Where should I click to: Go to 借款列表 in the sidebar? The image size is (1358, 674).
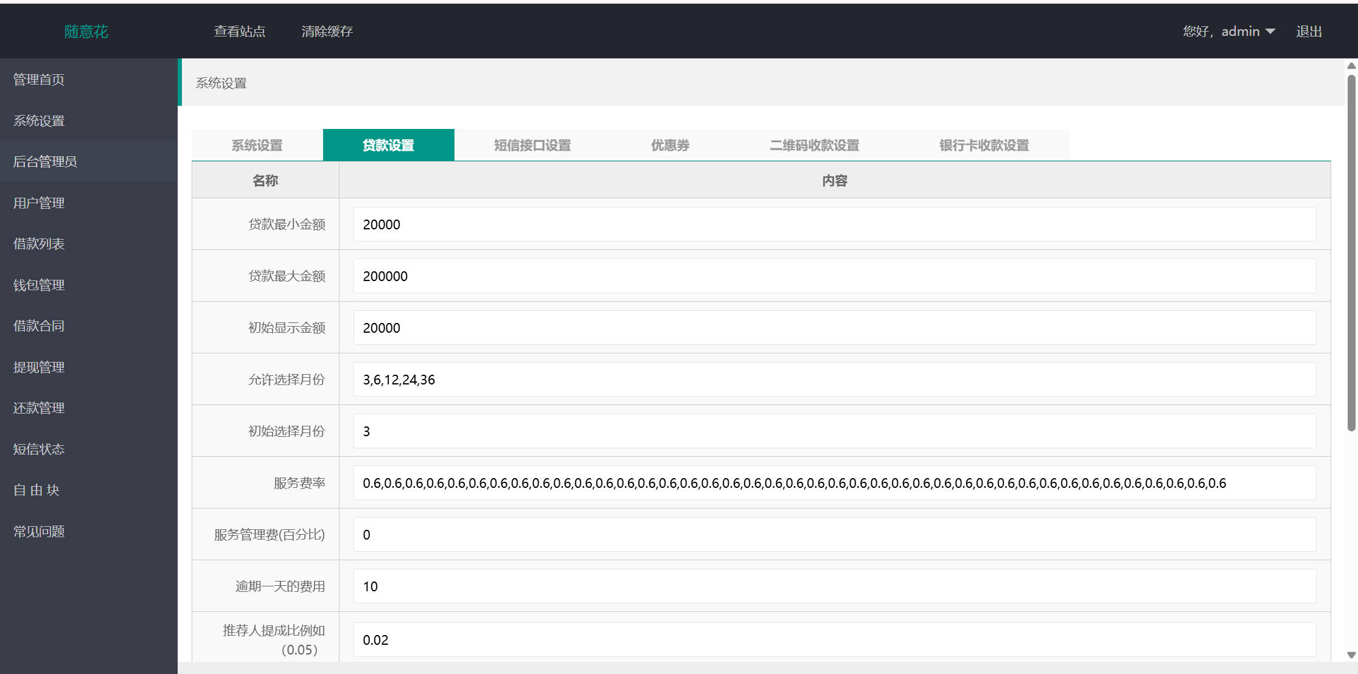tap(39, 244)
